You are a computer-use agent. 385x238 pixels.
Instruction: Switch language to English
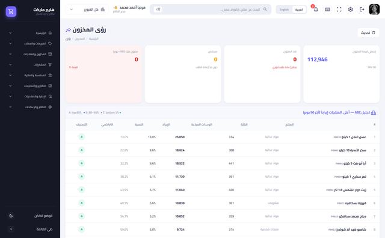(284, 10)
